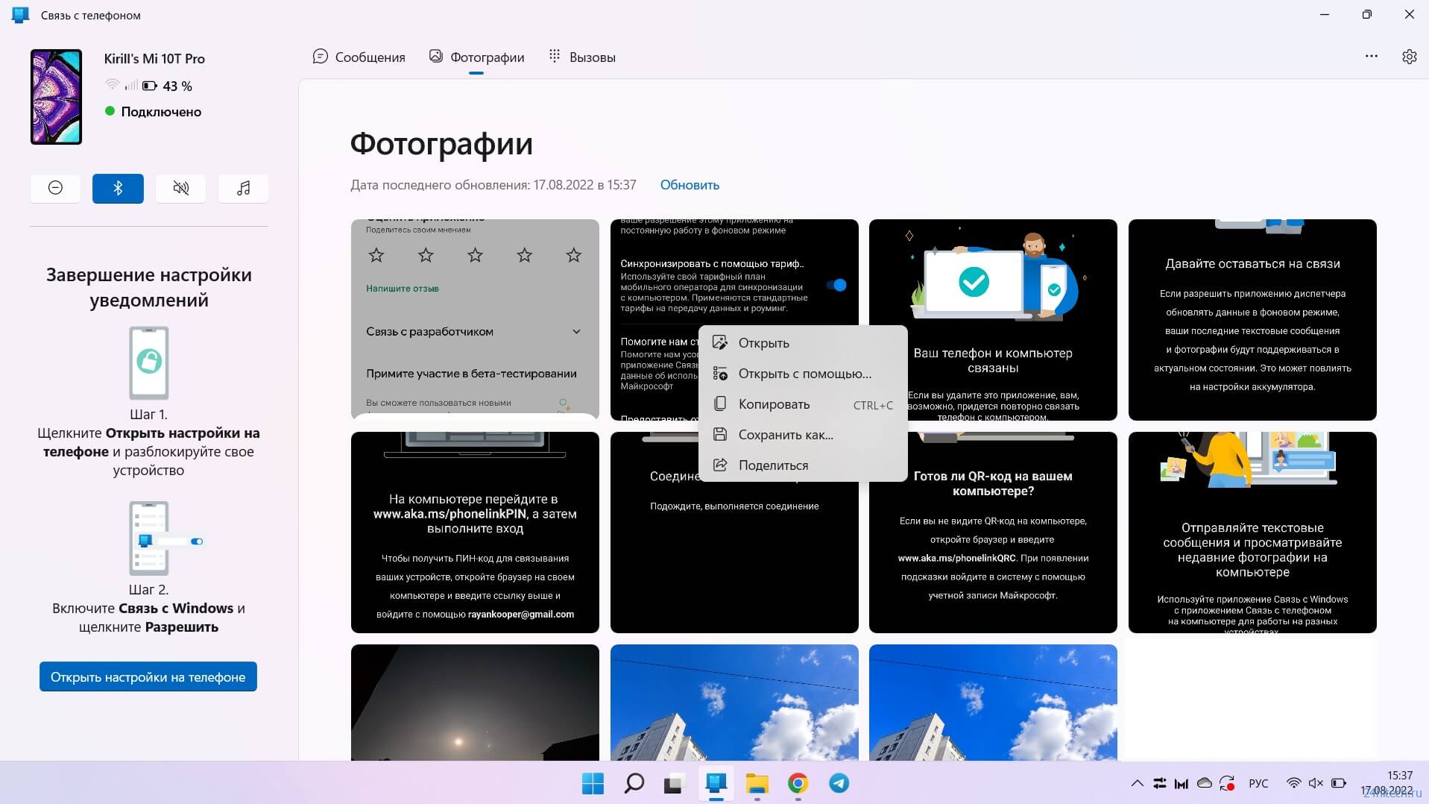The height and width of the screenshot is (804, 1429).
Task: Choose Открыть с помощью… in the context menu
Action: (x=803, y=374)
